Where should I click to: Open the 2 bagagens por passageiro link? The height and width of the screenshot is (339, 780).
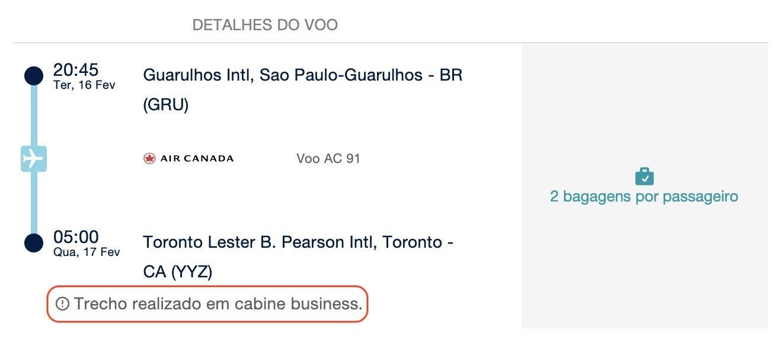click(x=644, y=196)
